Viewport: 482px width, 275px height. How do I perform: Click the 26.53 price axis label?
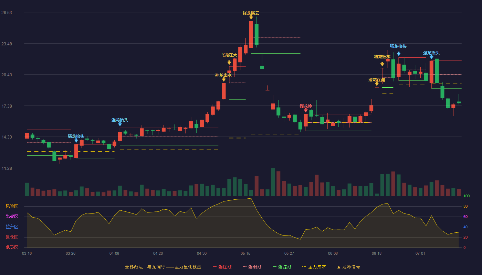(x=7, y=13)
